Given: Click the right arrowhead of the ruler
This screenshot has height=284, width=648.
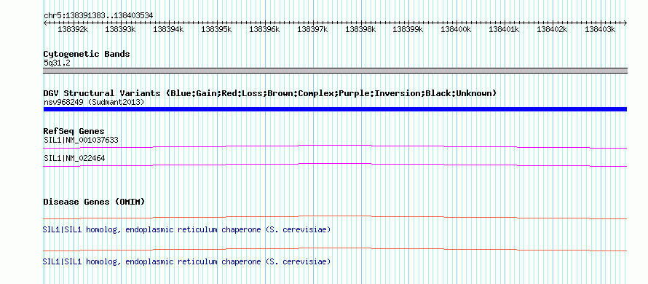Looking at the screenshot, I should [625, 23].
